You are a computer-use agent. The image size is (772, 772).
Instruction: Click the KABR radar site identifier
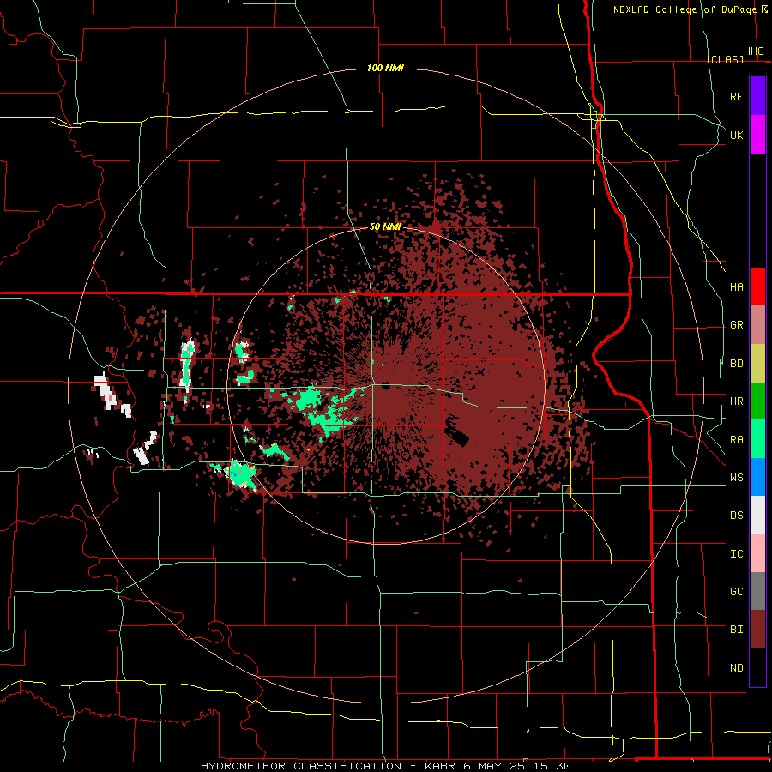(440, 766)
